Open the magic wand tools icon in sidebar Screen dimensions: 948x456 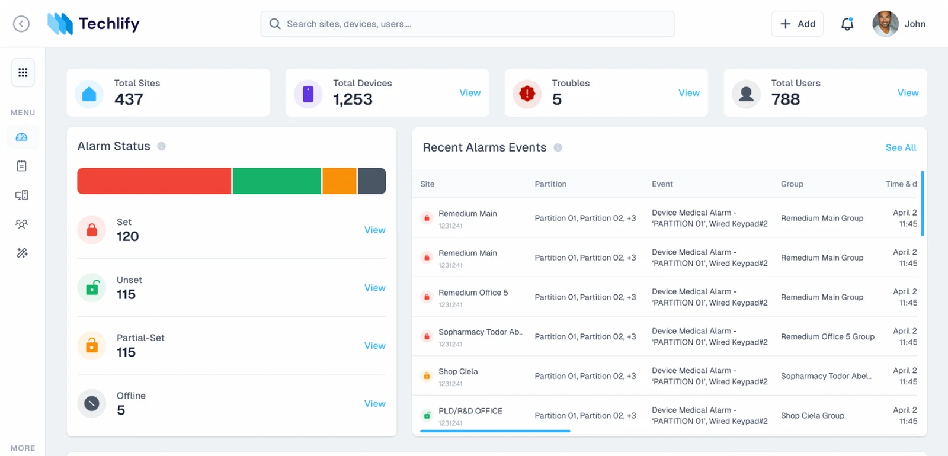22,253
